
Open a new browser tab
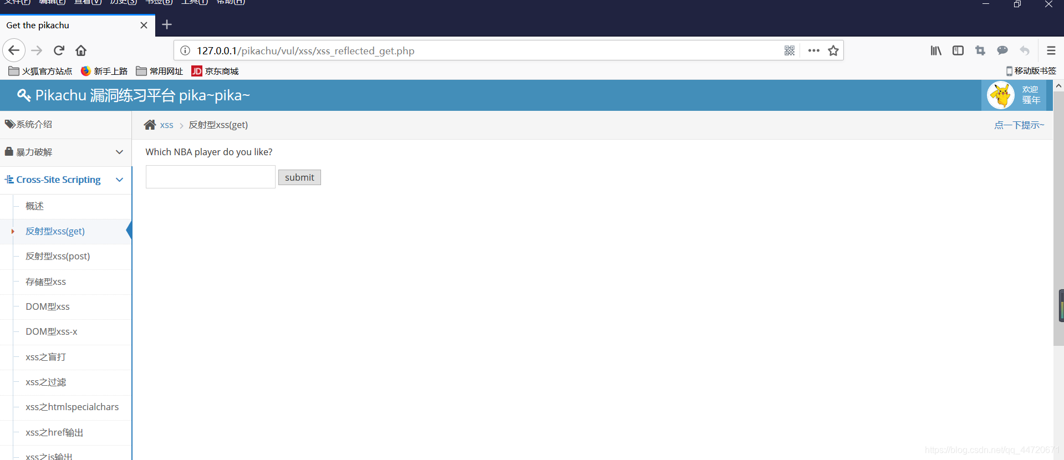coord(167,24)
